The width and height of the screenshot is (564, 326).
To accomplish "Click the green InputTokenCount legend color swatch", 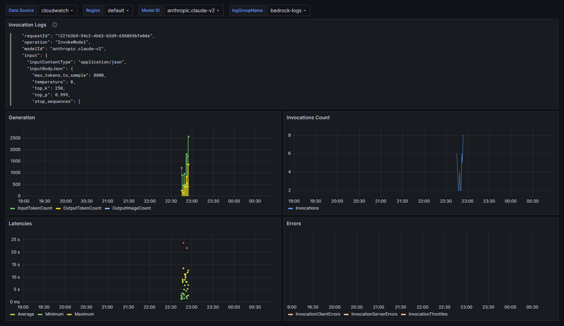I will [13, 209].
